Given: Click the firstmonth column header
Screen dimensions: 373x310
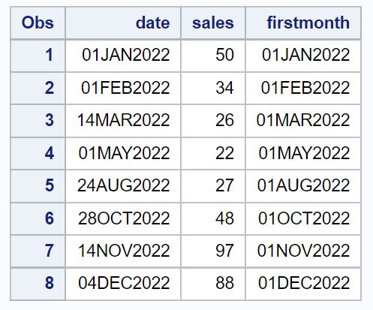Looking at the screenshot, I should coord(303,23).
